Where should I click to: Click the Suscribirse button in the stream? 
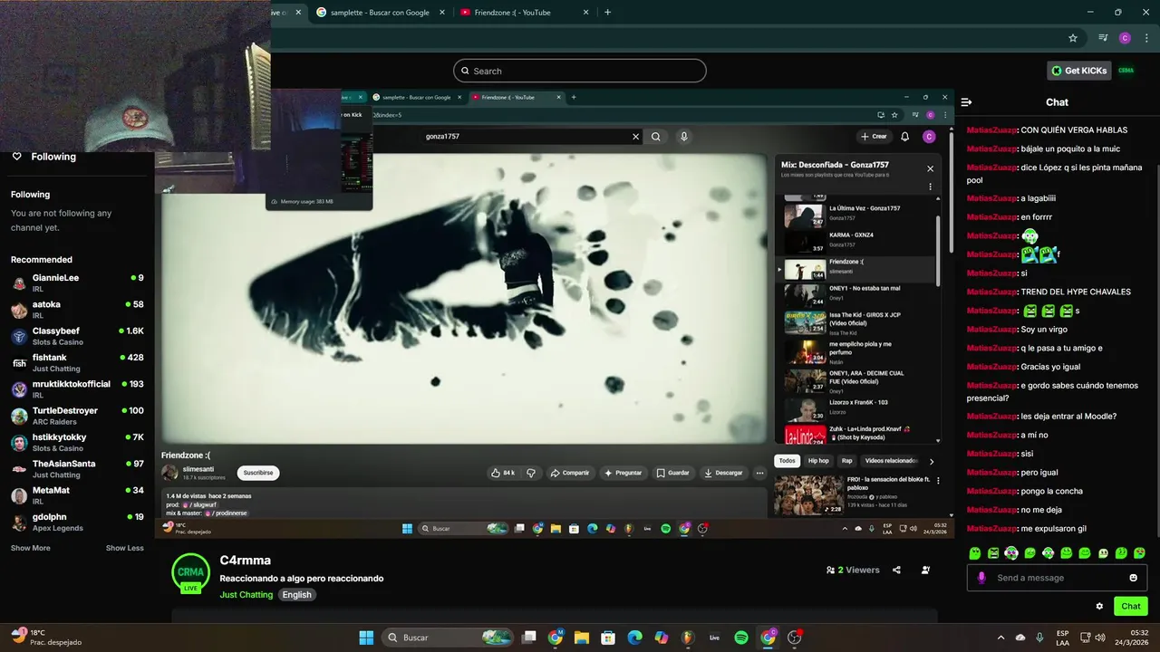point(258,473)
